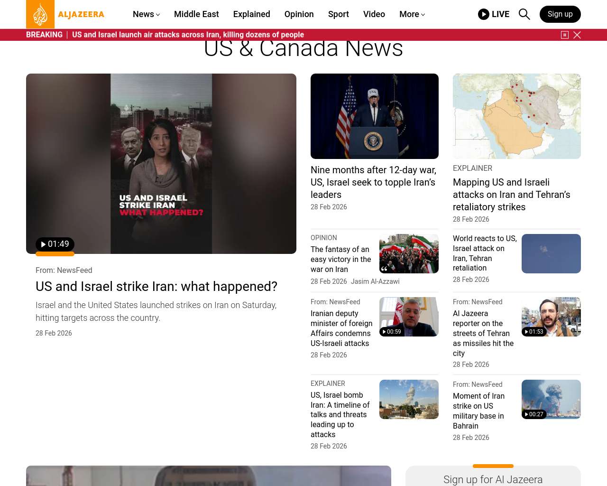Click the 'US & Canada News' page heading
This screenshot has height=486, width=607.
point(303,48)
